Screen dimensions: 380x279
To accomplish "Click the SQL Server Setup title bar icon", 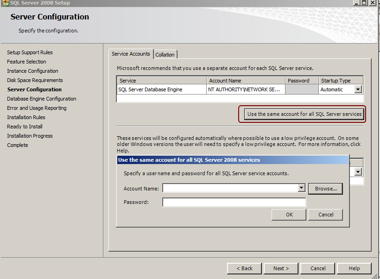I will coord(6,3).
